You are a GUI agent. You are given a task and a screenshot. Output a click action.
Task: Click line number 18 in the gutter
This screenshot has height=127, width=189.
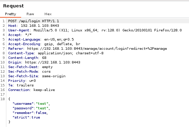[x=3, y=99]
